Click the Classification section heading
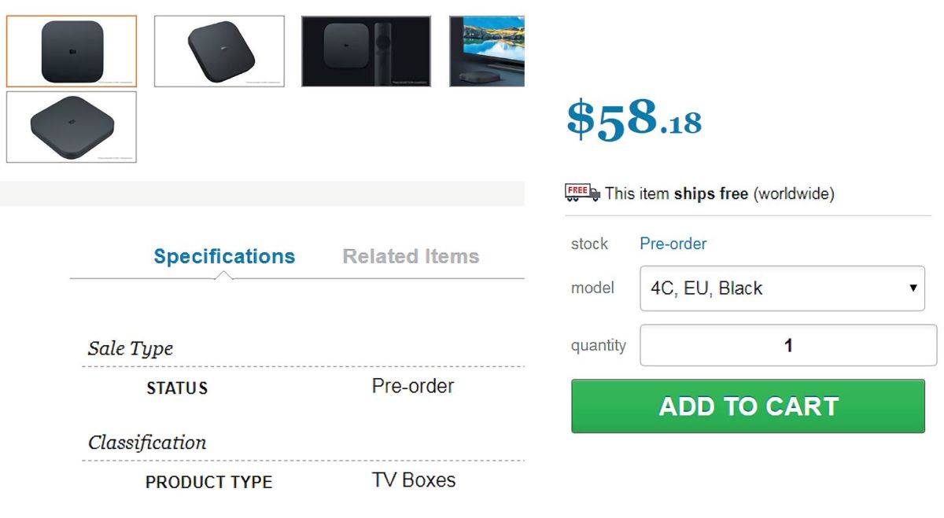 pos(147,443)
